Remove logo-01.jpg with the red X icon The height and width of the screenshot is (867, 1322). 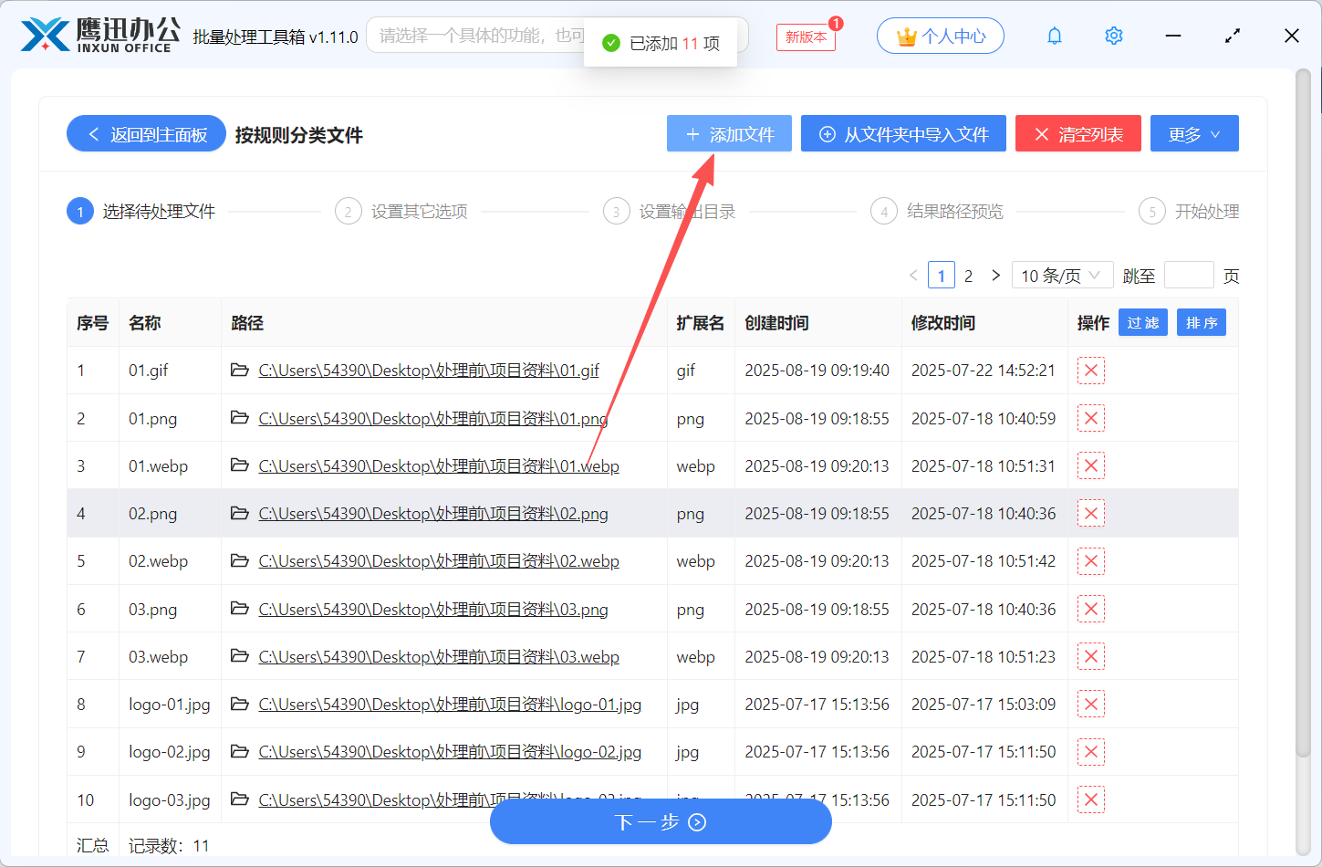tap(1091, 704)
